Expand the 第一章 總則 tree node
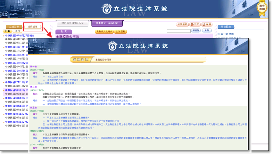The width and height of the screenshot is (272, 155). tap(219, 34)
